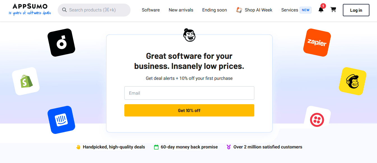Click the NEW badge next to Services
This screenshot has width=377, height=163.
306,10
